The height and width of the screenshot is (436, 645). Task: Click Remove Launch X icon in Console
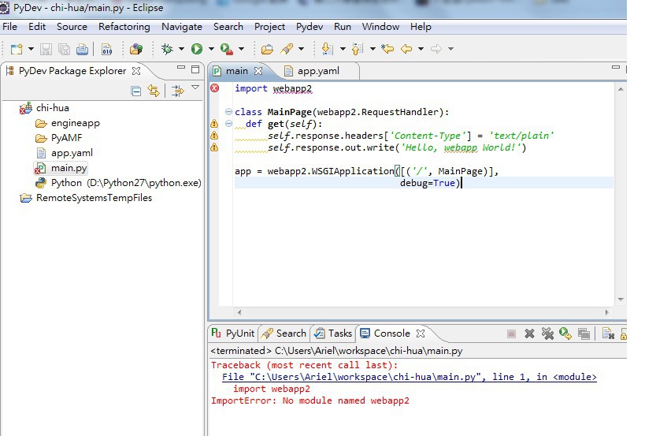point(529,334)
